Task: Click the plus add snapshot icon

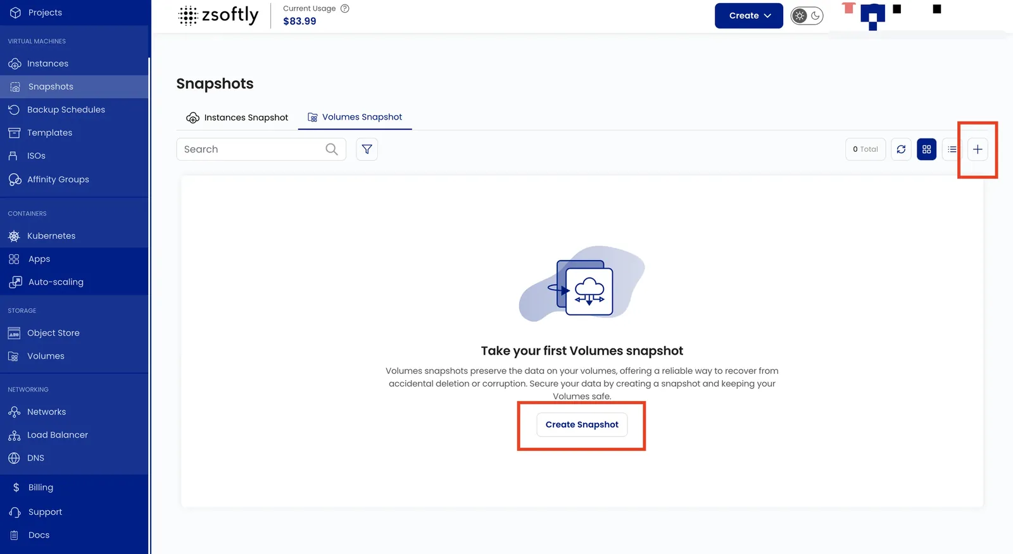Action: pyautogui.click(x=978, y=149)
